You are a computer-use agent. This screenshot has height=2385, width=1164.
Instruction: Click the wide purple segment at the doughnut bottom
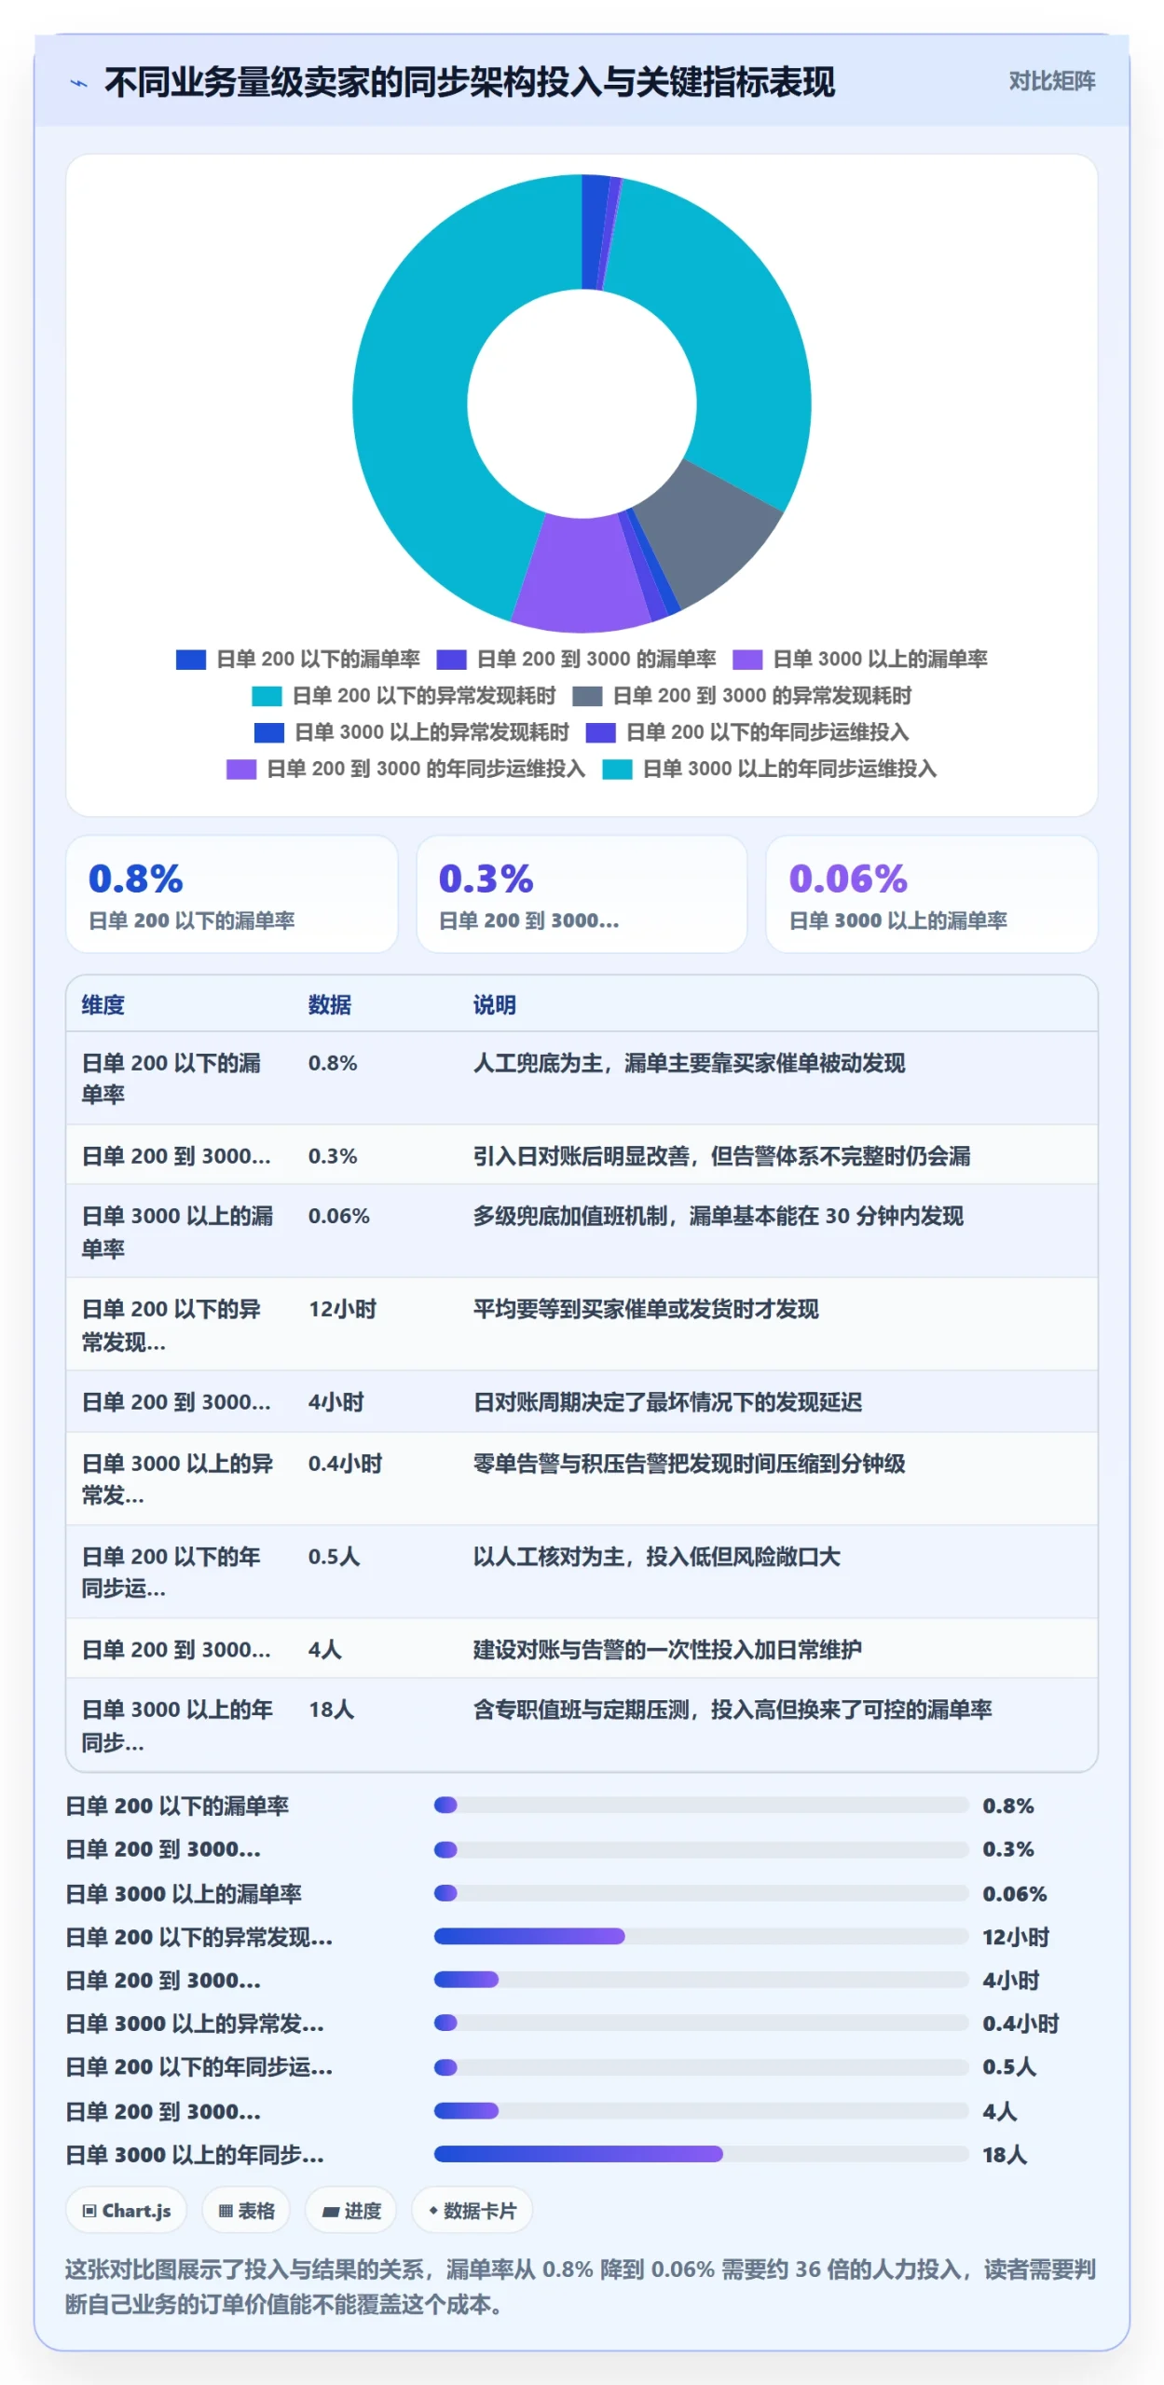pos(580,576)
